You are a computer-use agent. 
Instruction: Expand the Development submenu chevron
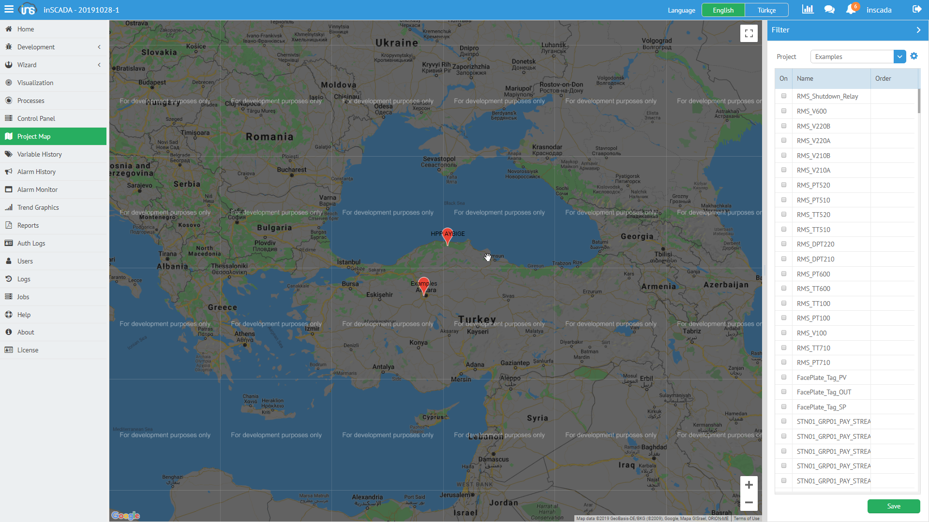click(99, 47)
